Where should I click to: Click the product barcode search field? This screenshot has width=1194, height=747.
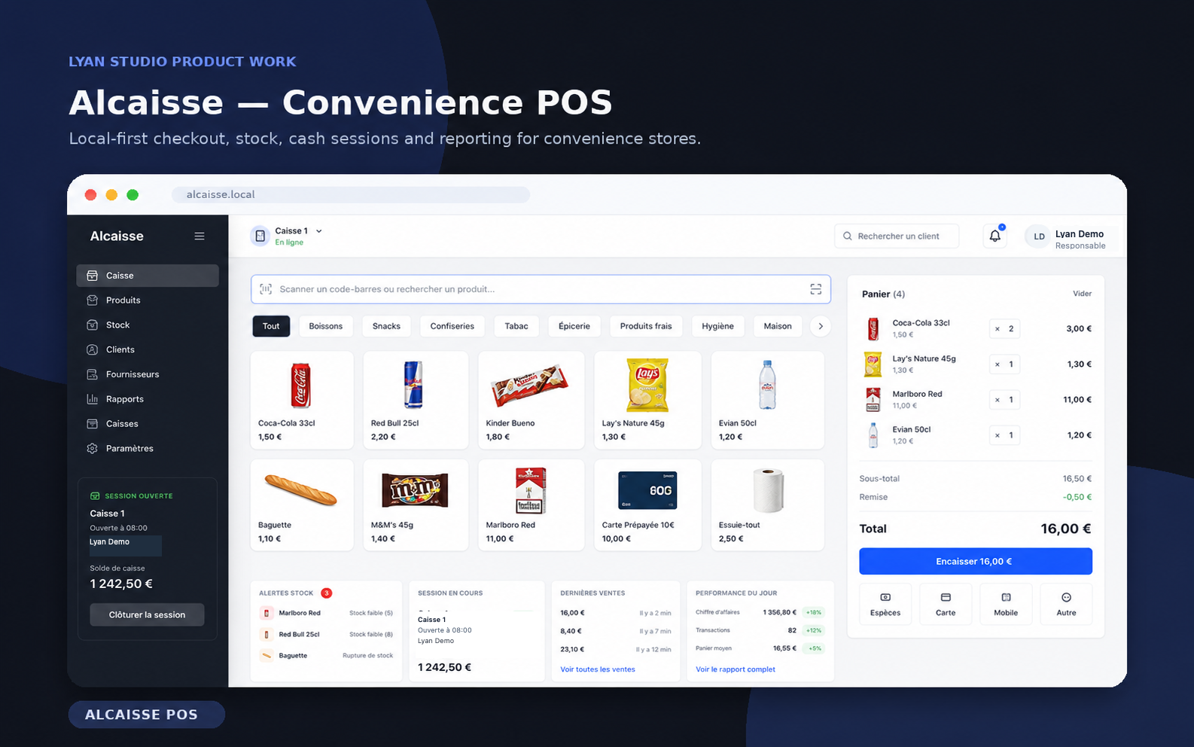pos(541,289)
